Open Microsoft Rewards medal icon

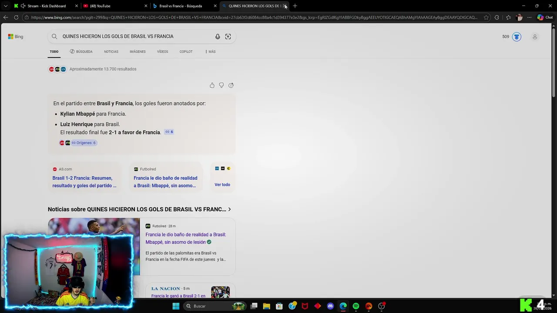pos(517,37)
